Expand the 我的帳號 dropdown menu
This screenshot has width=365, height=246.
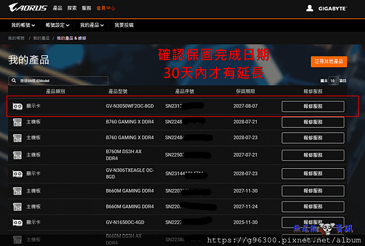tap(23, 25)
